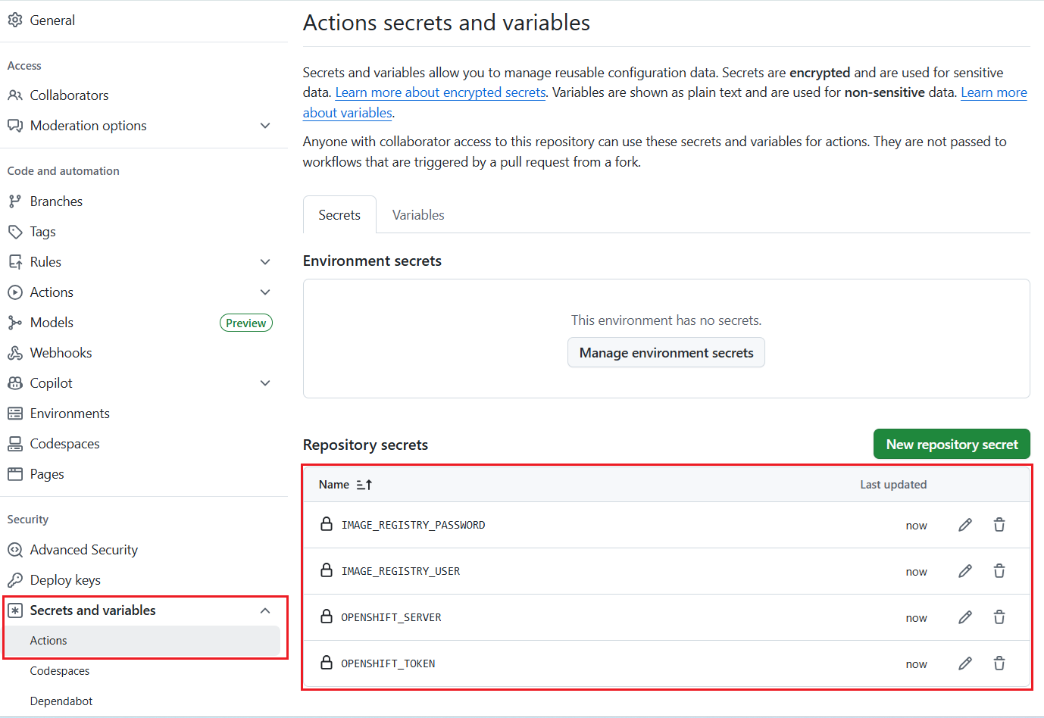The width and height of the screenshot is (1044, 718).
Task: Click New repository secret button
Action: 952,445
